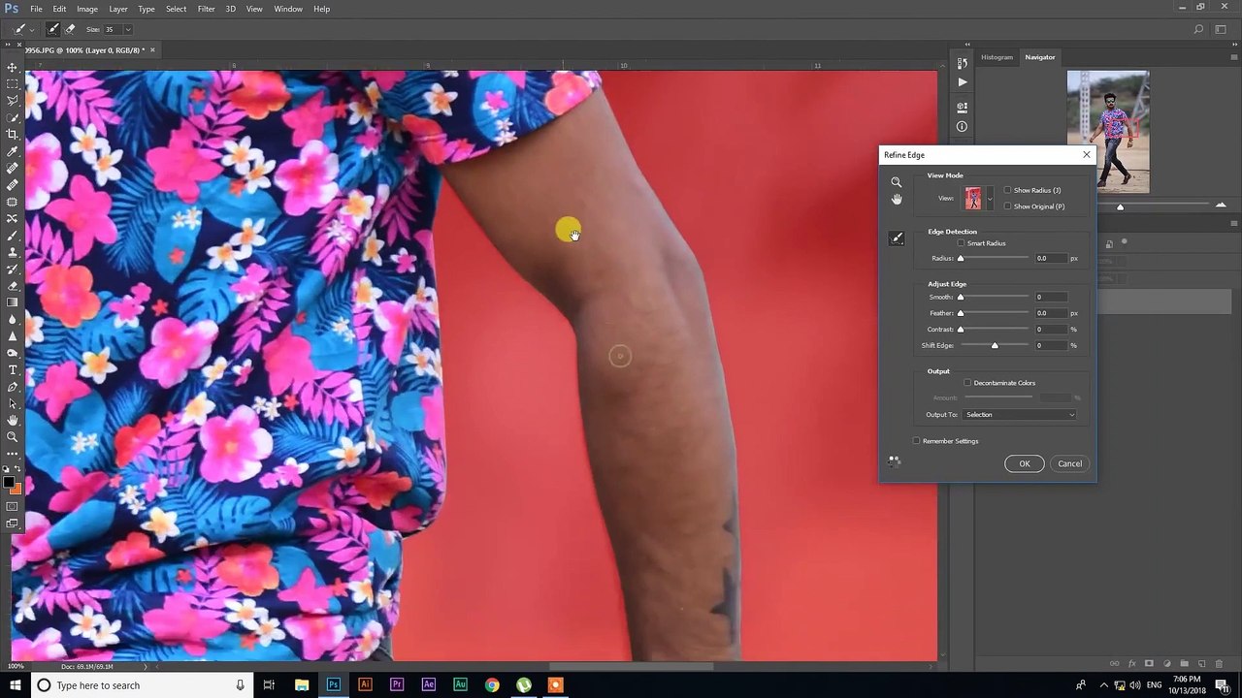Select the Horizontal Type tool
This screenshot has width=1242, height=698.
13,369
